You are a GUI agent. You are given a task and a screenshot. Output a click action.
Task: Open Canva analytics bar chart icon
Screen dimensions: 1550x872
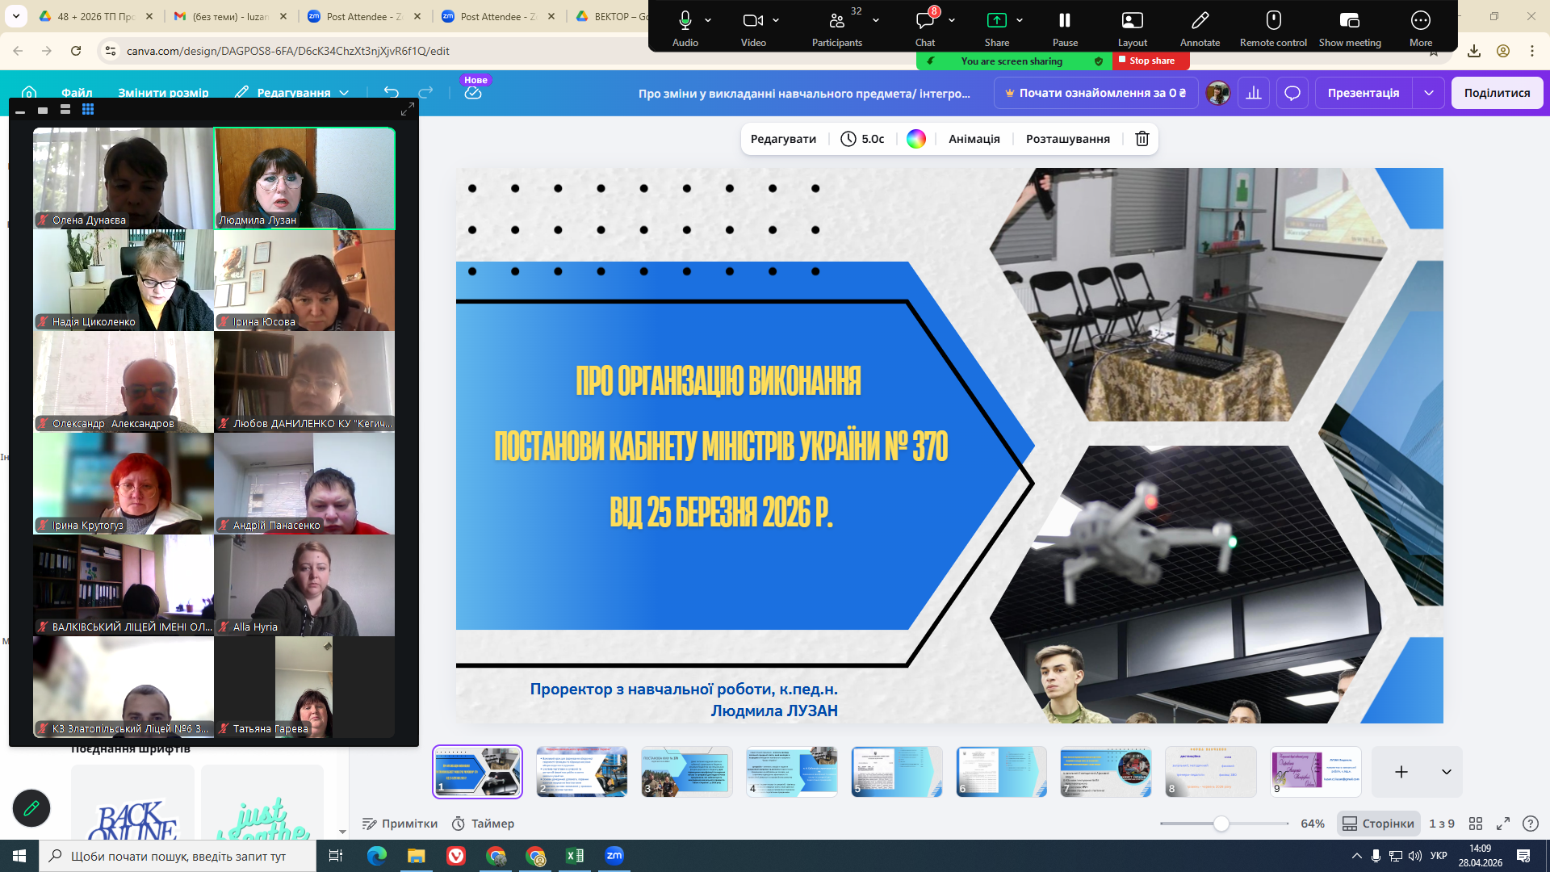1253,93
